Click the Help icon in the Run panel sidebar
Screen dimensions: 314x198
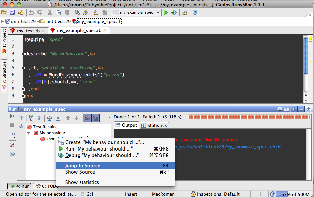(x=12, y=154)
